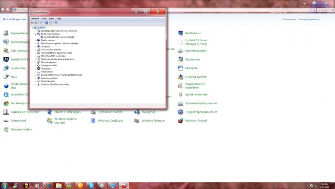Expand the Toetsenborden node arrow
This screenshot has height=189, width=335.
pos(35,82)
